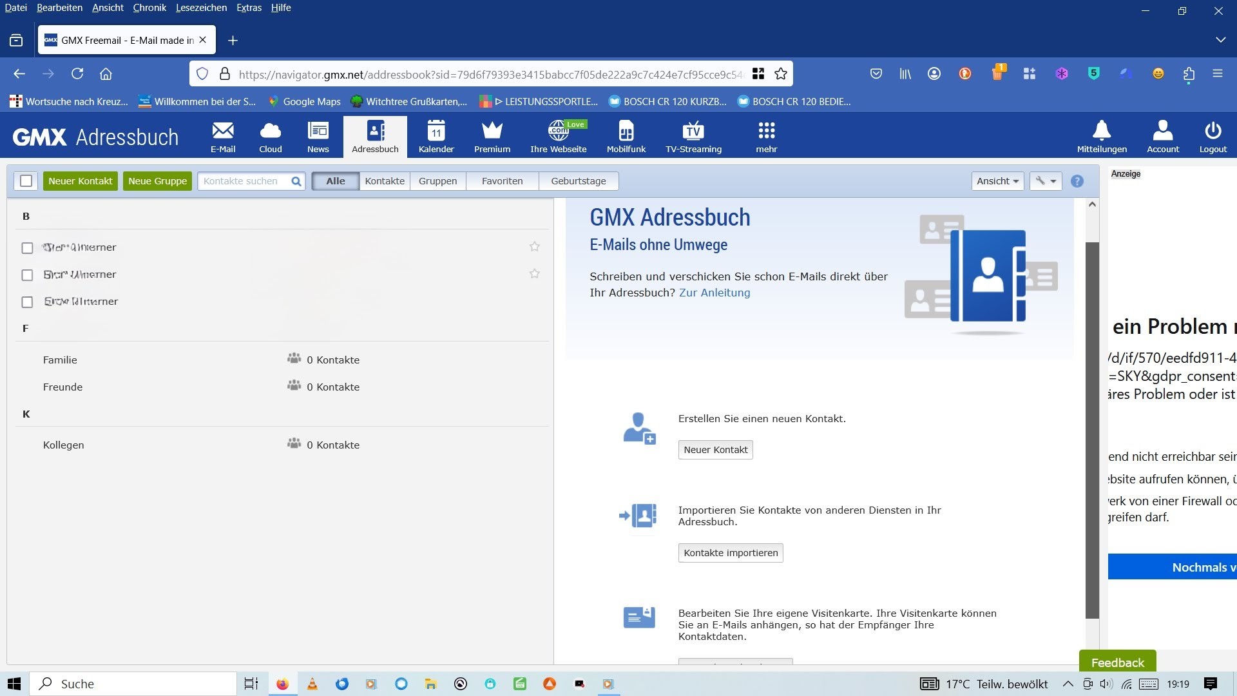1237x696 pixels.
Task: Open the Cloud section
Action: (x=271, y=137)
